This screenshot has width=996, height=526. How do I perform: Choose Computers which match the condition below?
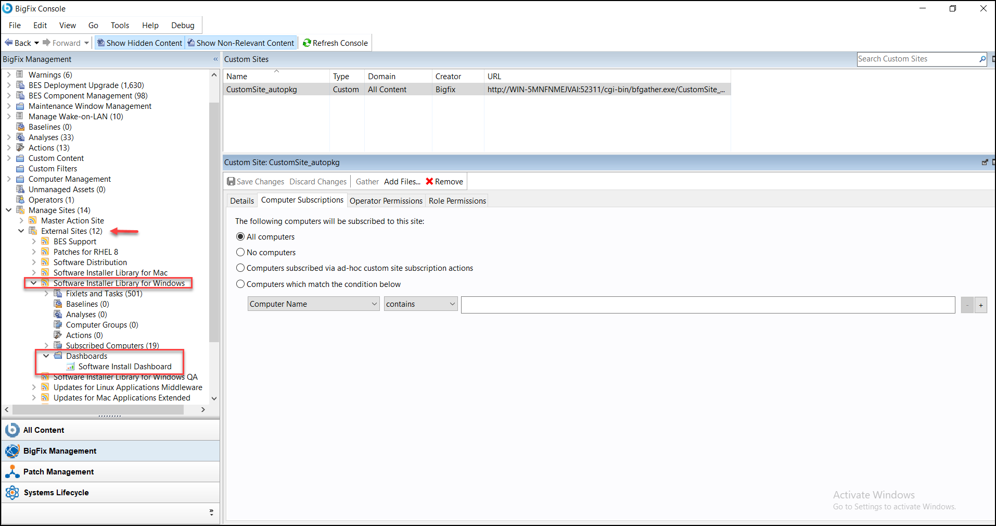pos(240,284)
